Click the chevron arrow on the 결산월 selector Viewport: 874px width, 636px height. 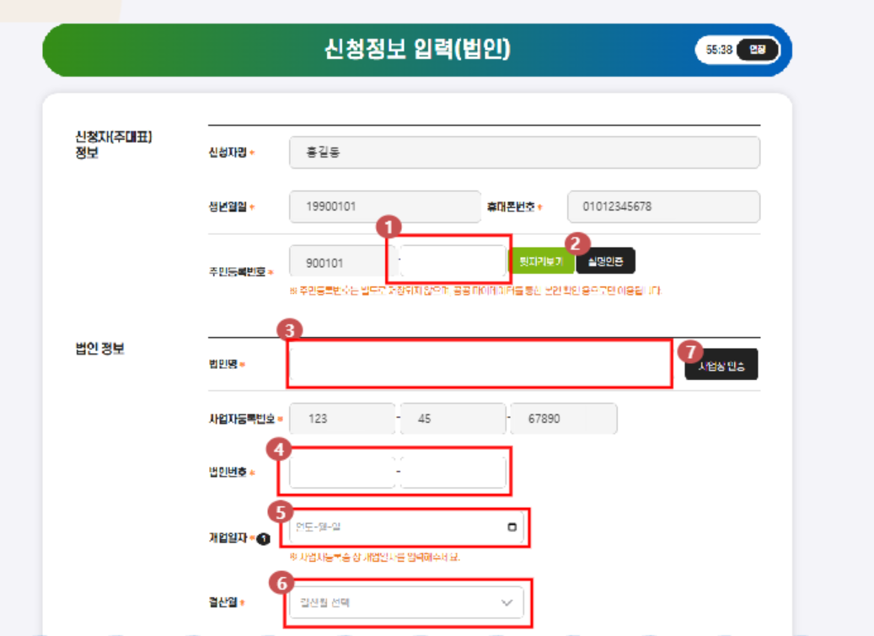pyautogui.click(x=506, y=602)
